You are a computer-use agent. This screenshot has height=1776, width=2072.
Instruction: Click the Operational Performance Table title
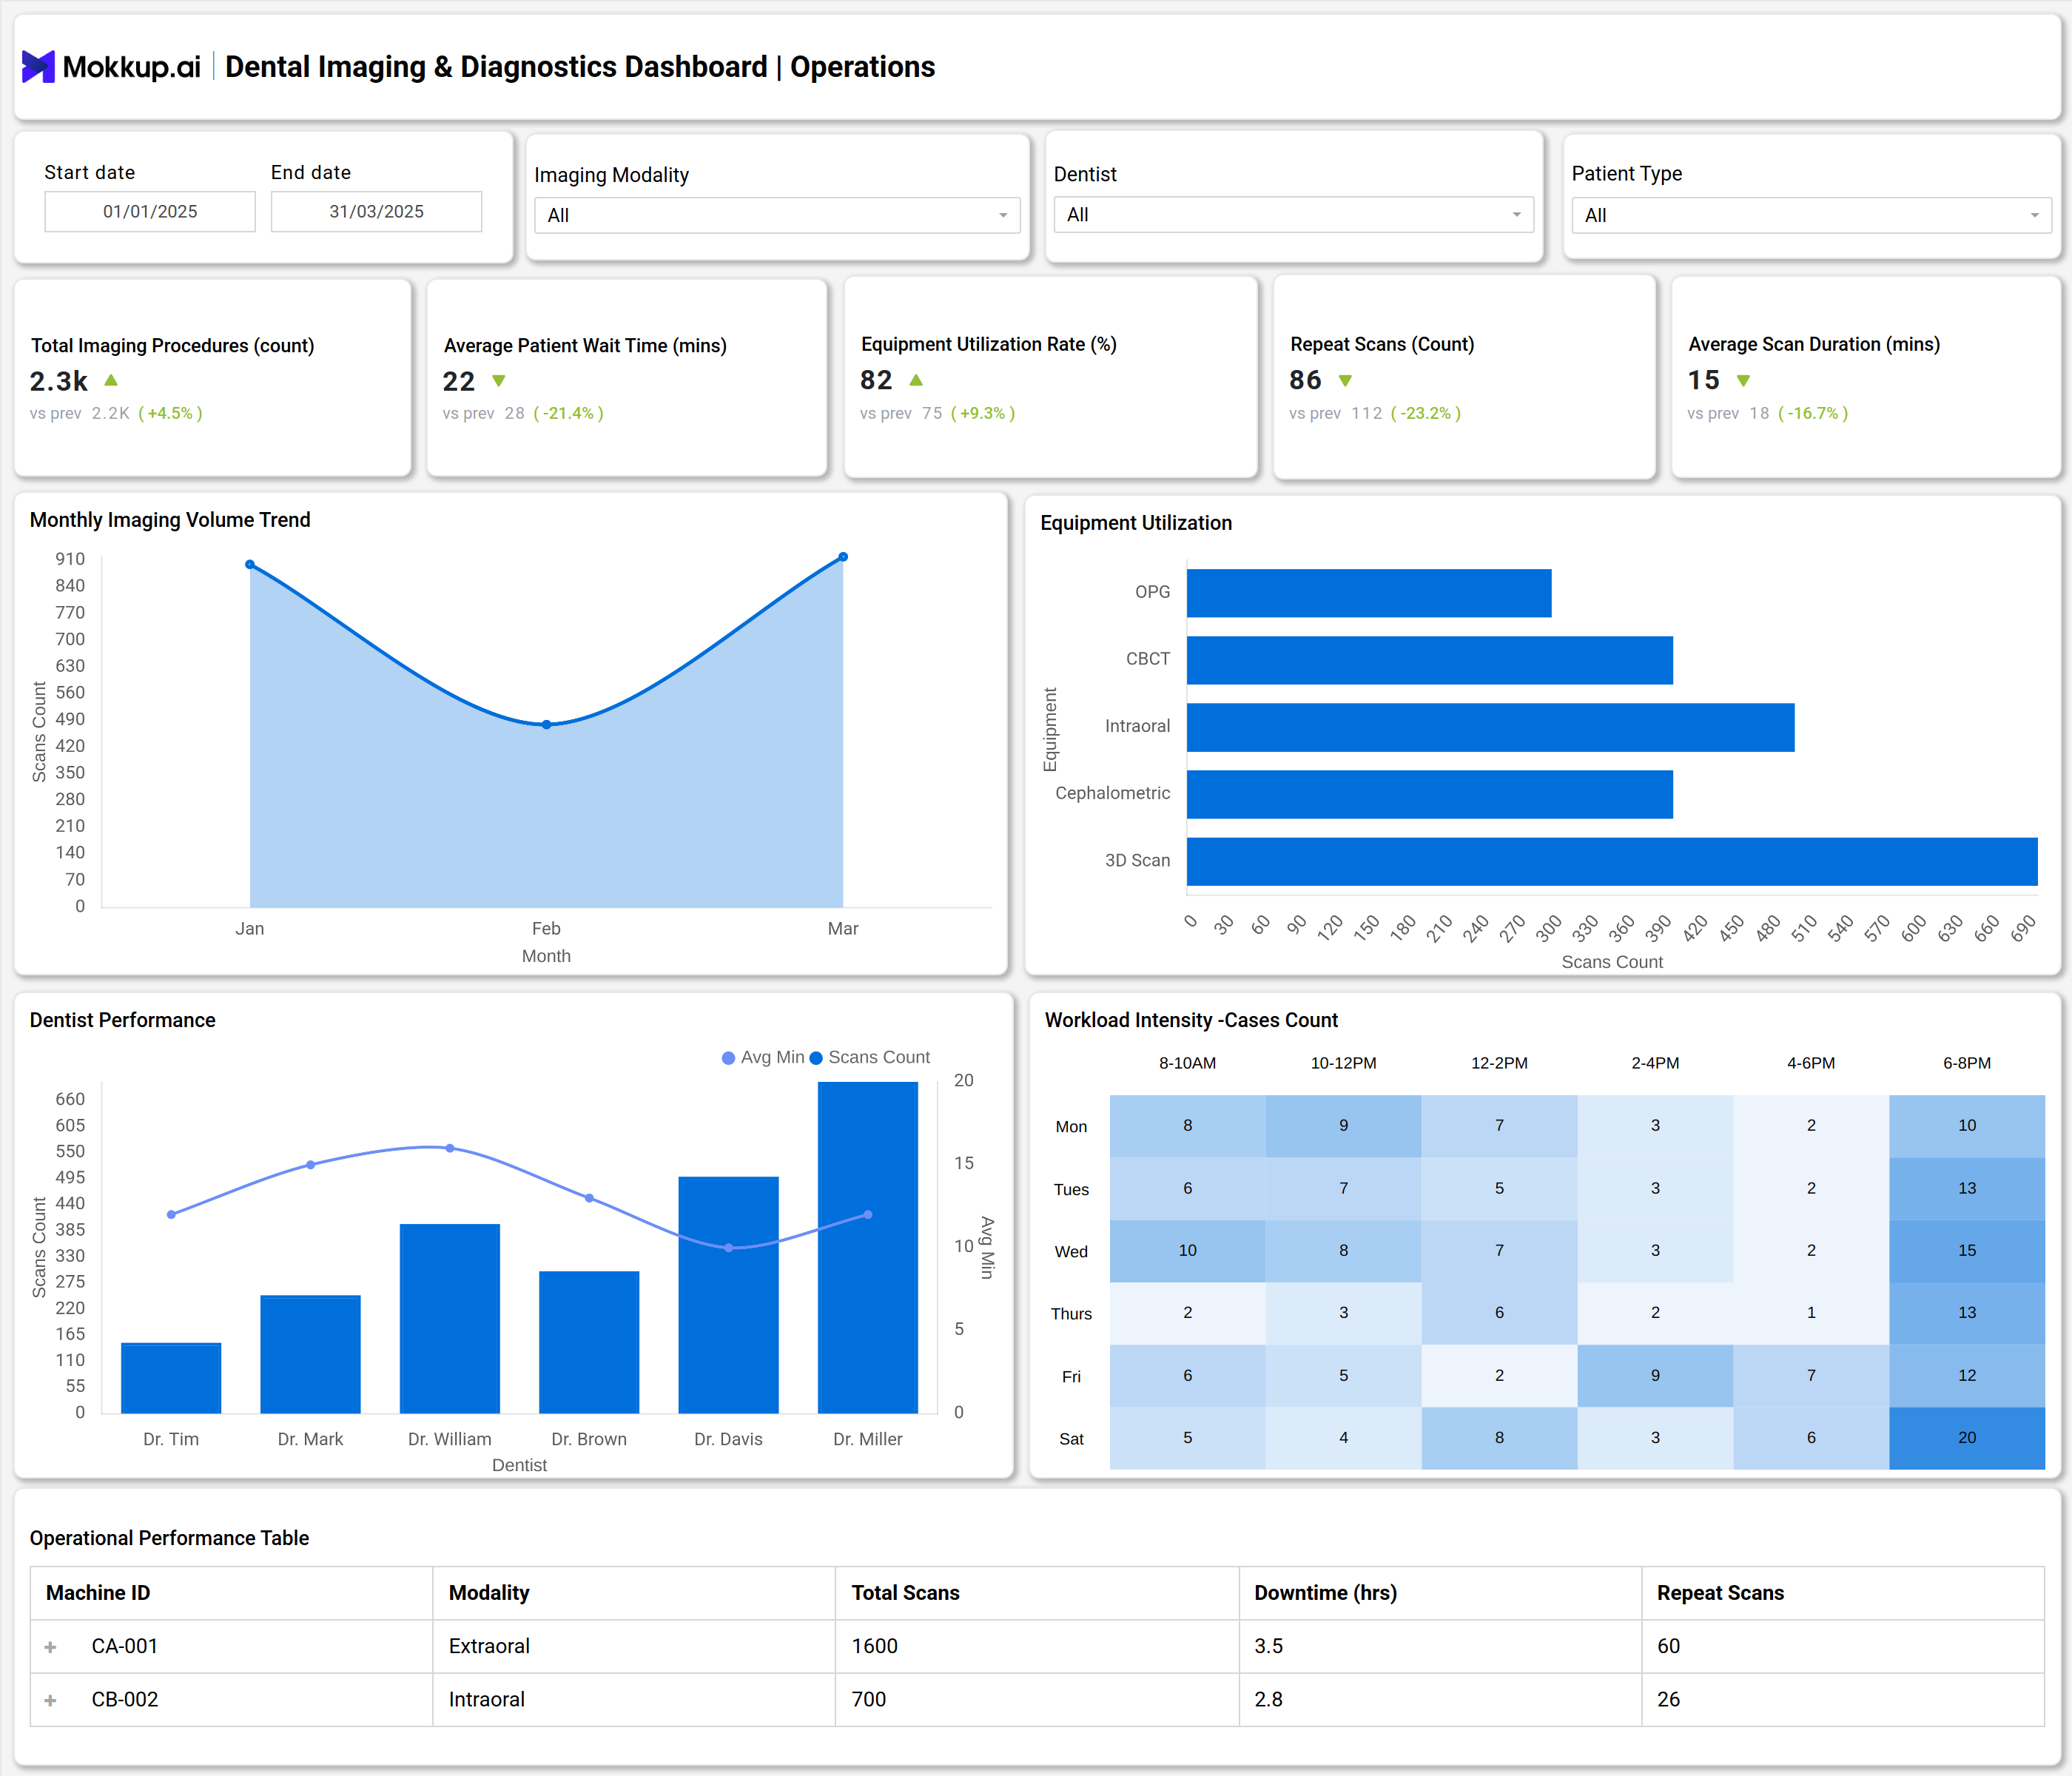click(169, 1538)
